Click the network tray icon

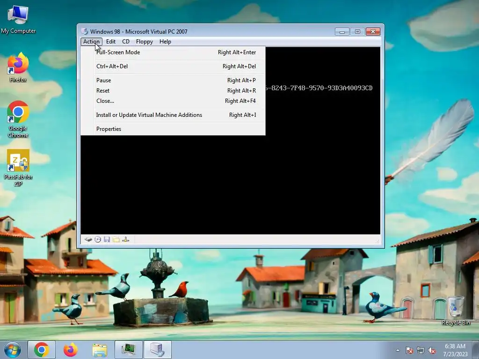pos(421,351)
